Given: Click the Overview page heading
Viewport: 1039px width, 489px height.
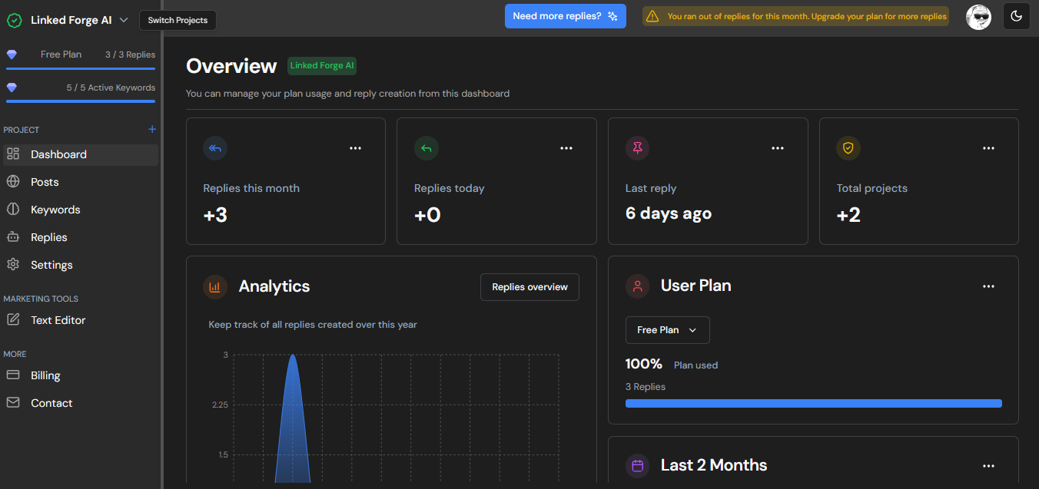Looking at the screenshot, I should 231,66.
